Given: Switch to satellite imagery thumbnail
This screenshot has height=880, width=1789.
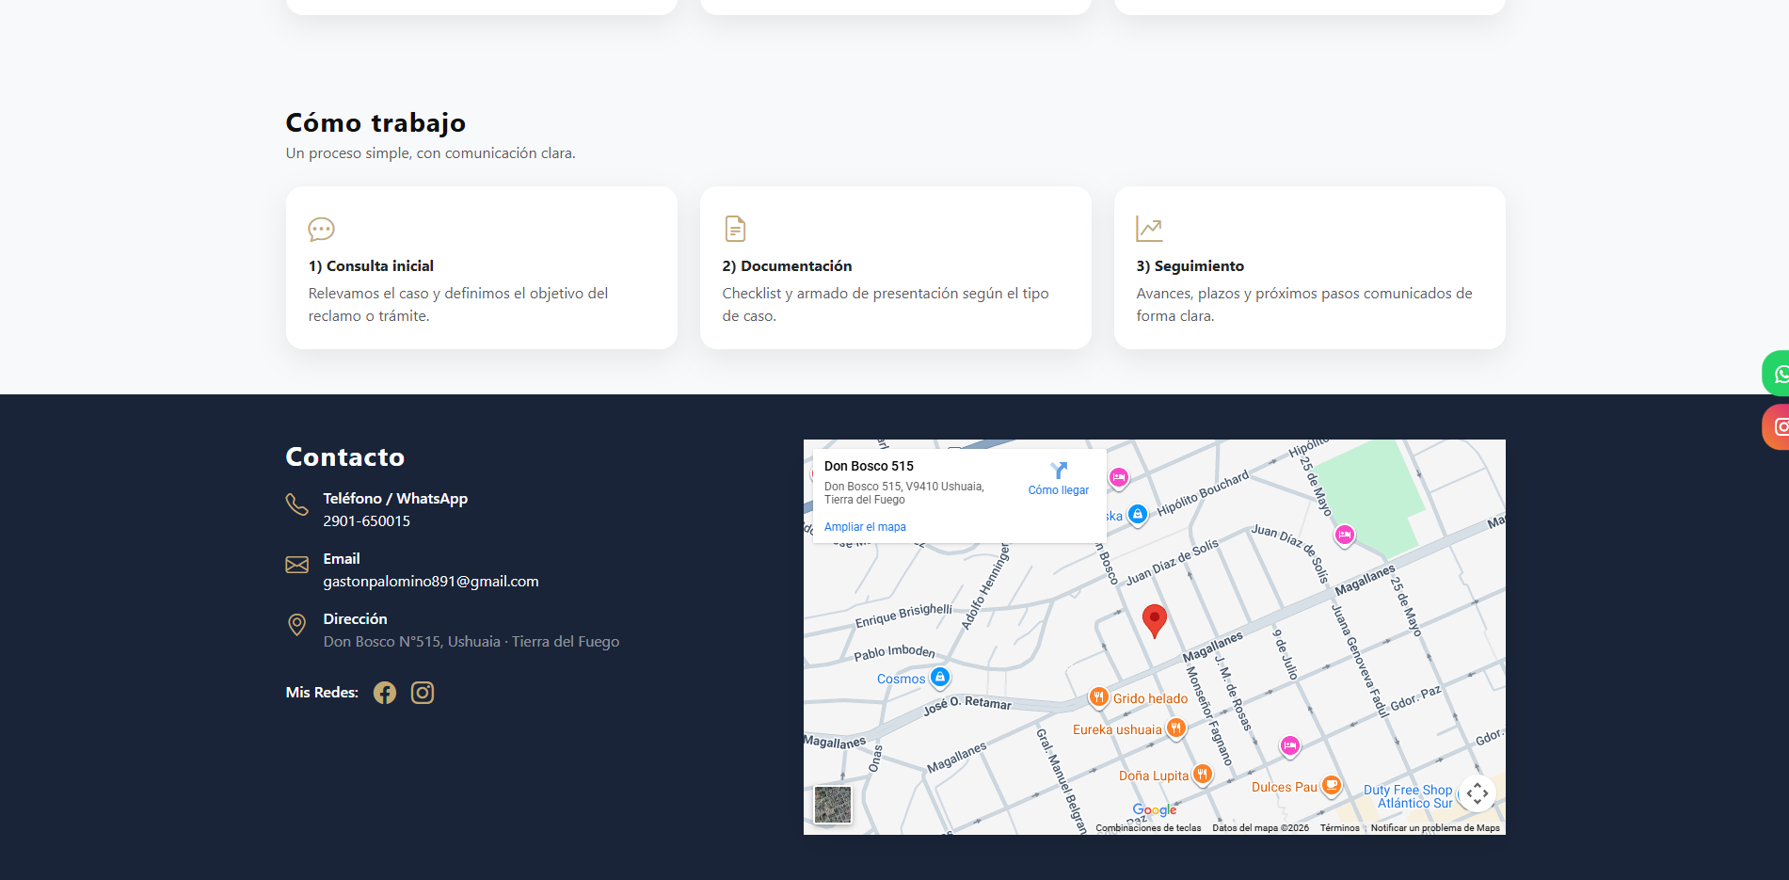Looking at the screenshot, I should pos(833,805).
